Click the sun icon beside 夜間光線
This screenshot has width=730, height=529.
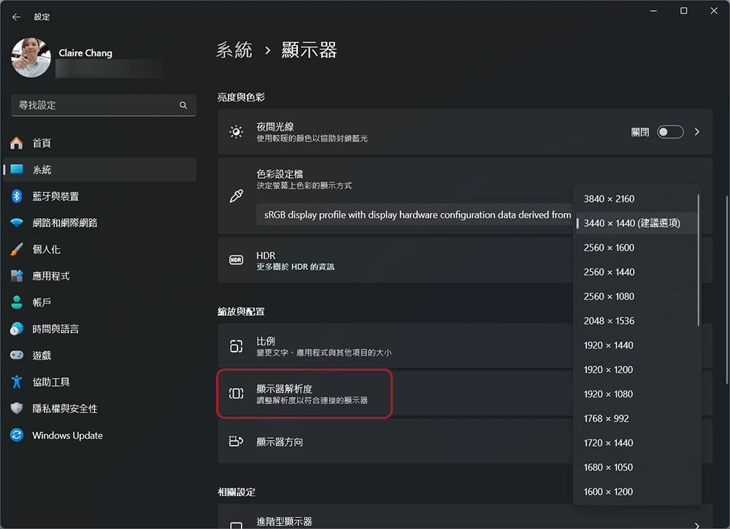(x=236, y=132)
